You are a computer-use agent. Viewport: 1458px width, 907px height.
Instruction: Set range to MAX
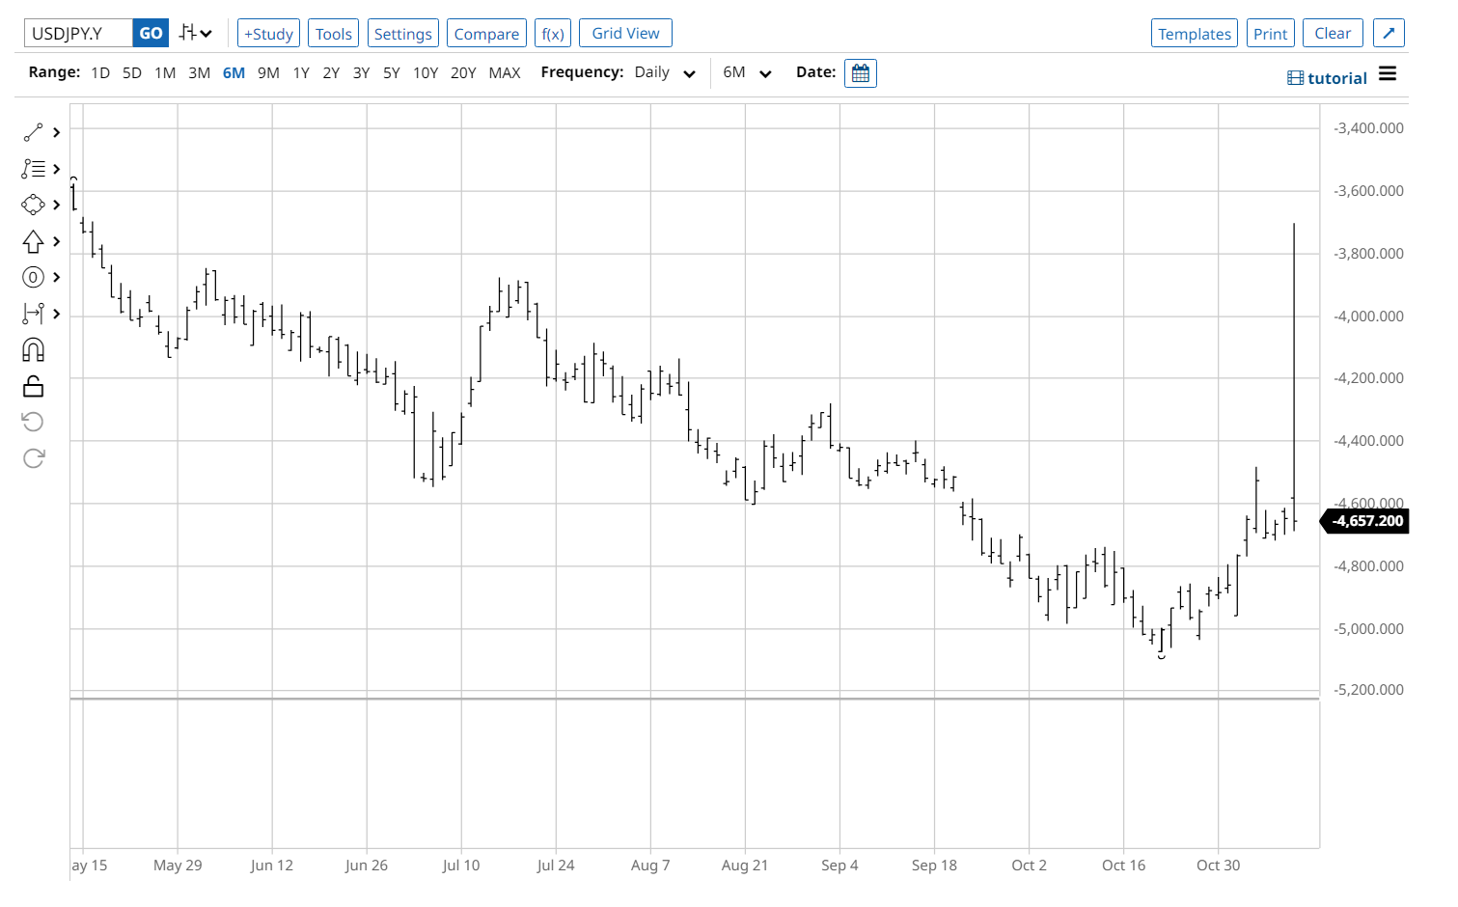(x=505, y=72)
